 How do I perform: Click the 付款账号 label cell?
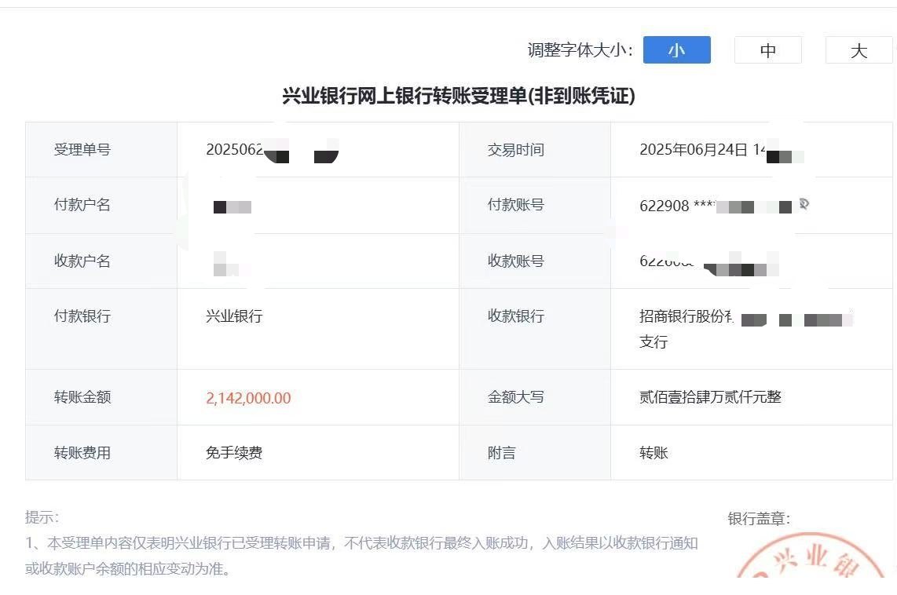535,205
